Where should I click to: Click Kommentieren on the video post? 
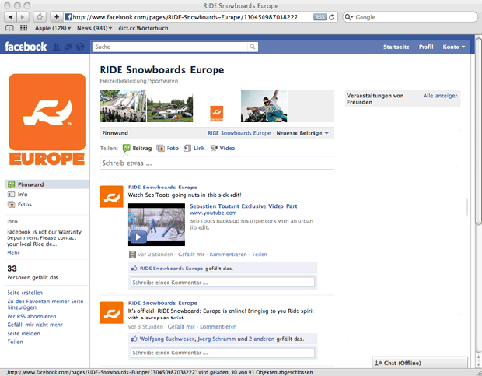[228, 254]
